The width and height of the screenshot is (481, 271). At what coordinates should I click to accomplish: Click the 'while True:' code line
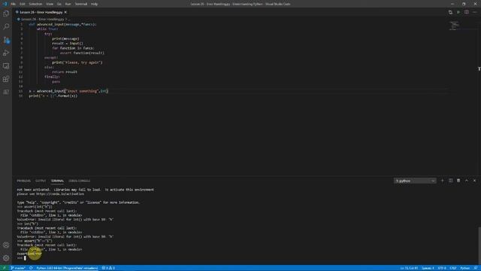47,29
